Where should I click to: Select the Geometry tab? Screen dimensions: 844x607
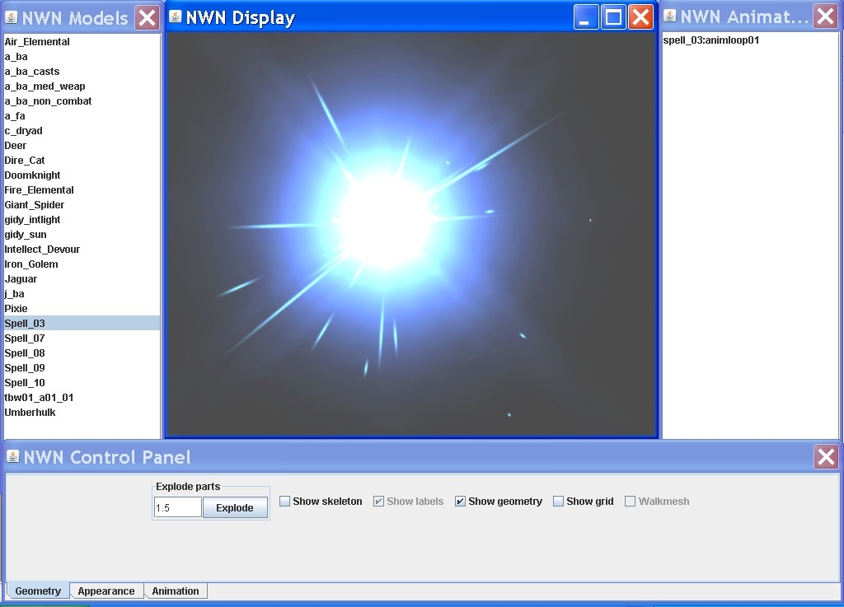coord(38,591)
